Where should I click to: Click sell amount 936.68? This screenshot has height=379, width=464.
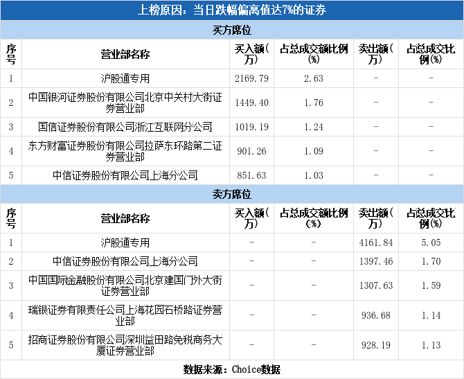pos(376,315)
